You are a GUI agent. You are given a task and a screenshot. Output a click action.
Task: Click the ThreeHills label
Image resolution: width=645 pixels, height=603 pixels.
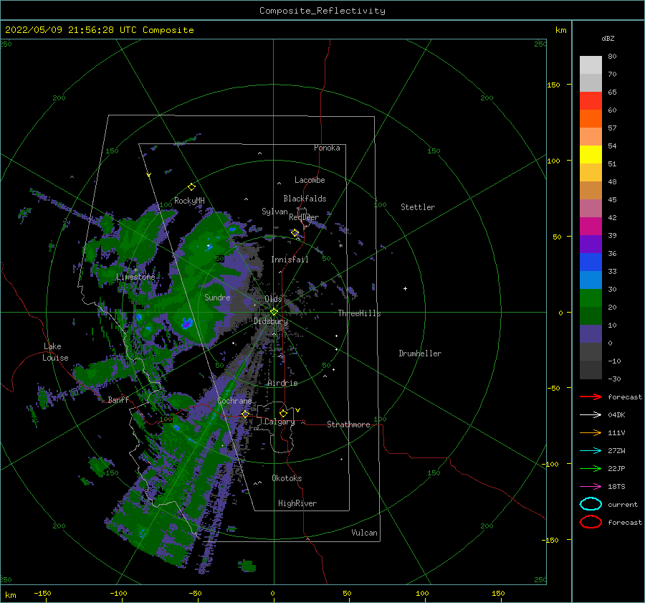pyautogui.click(x=360, y=313)
